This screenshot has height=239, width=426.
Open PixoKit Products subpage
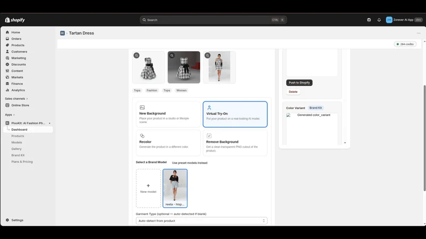18,136
